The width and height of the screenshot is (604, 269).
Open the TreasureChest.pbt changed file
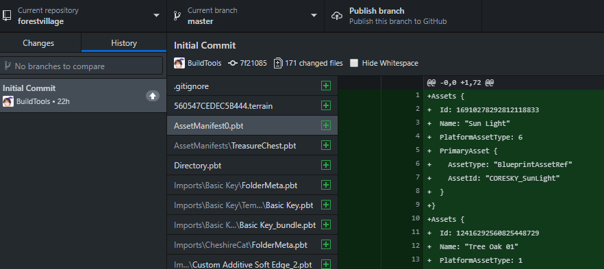click(x=252, y=146)
